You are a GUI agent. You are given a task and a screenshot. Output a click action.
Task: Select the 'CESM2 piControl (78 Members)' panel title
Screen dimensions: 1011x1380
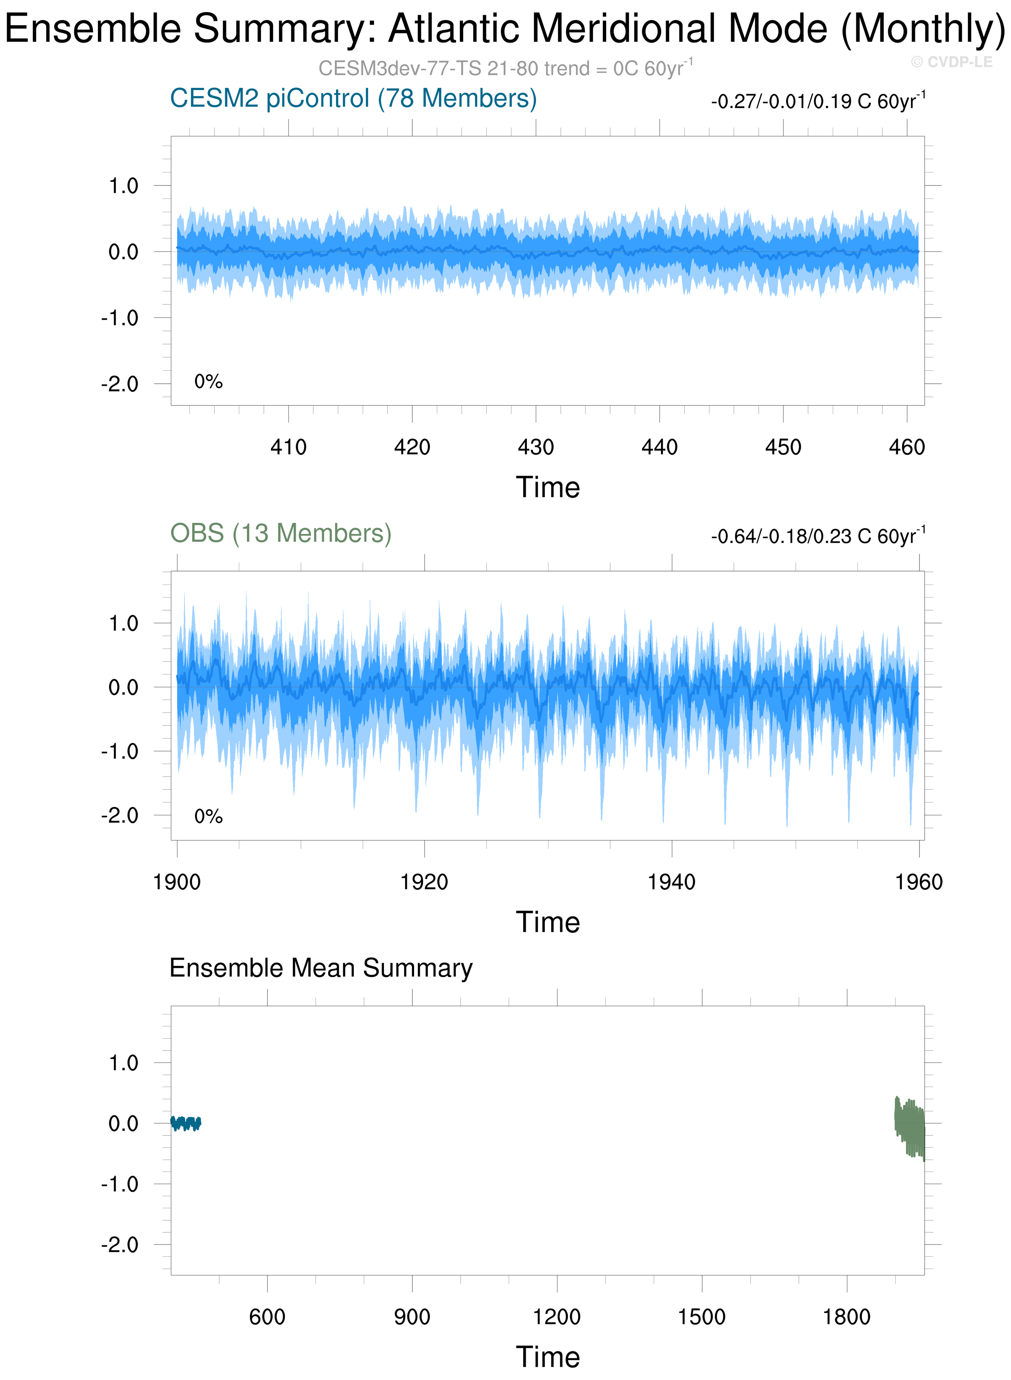353,99
